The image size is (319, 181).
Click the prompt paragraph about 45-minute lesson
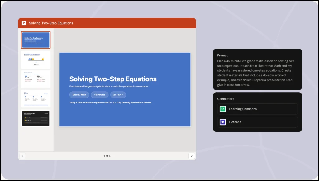pyautogui.click(x=256, y=73)
